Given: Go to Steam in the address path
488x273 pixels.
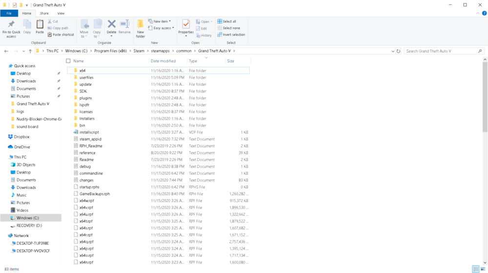Looking at the screenshot, I should point(139,51).
